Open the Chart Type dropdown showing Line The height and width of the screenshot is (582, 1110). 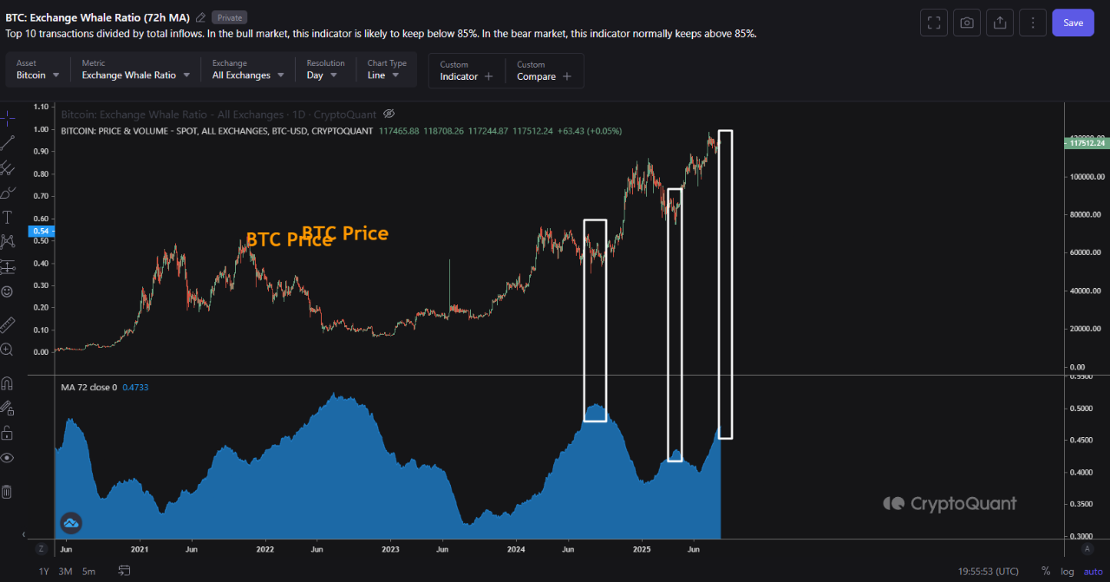(x=384, y=75)
